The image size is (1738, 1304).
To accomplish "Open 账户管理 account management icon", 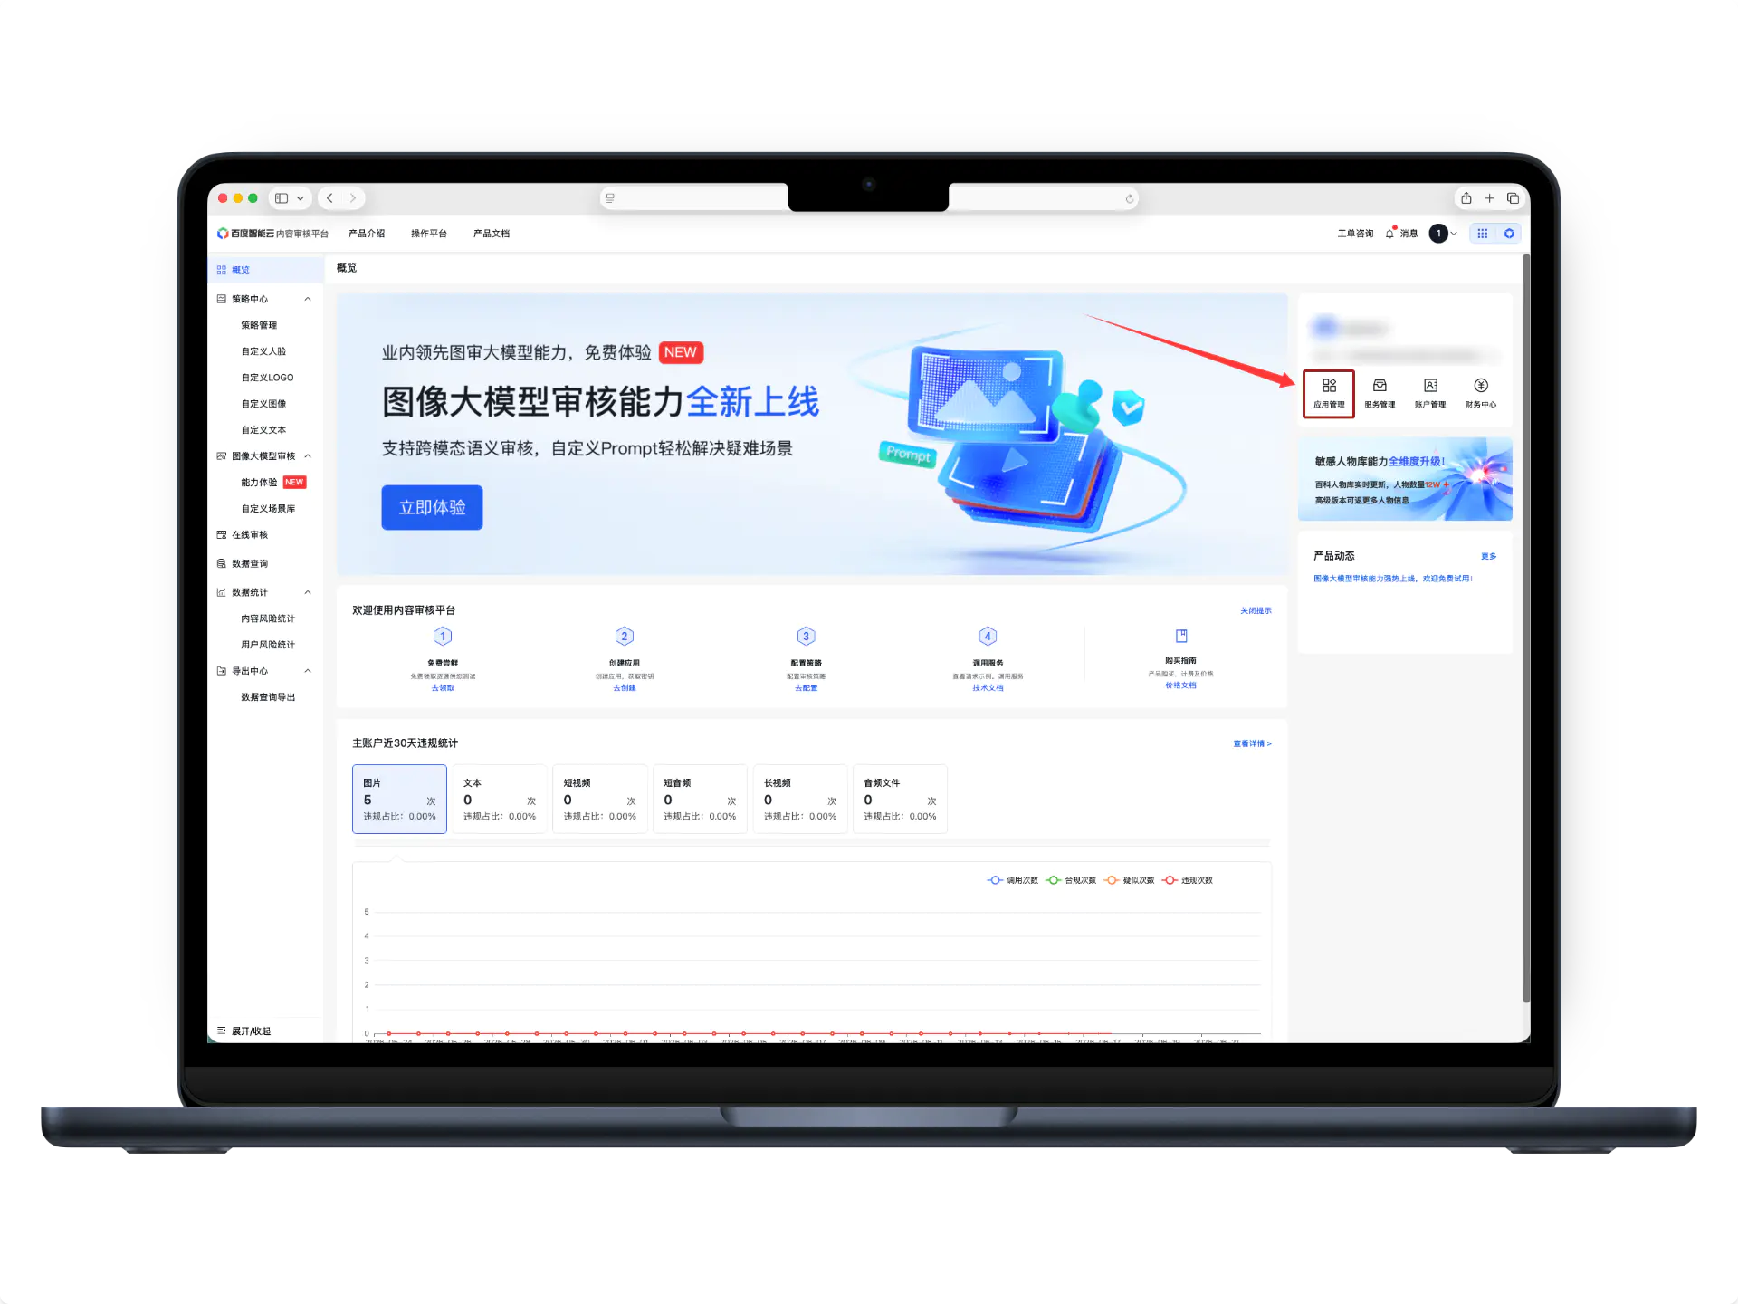I will click(1430, 393).
